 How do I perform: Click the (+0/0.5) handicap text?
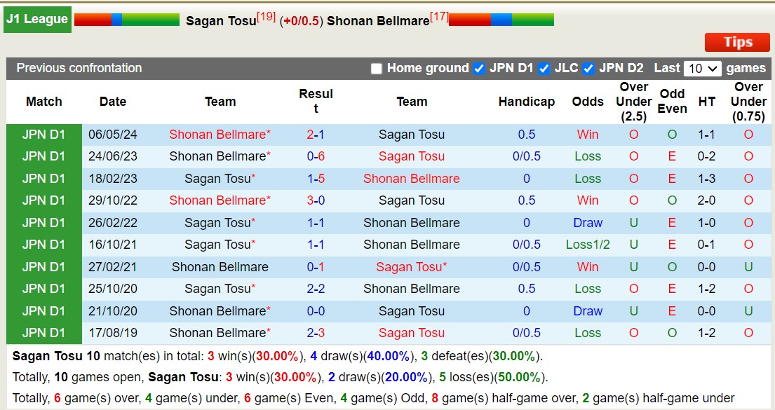(302, 21)
